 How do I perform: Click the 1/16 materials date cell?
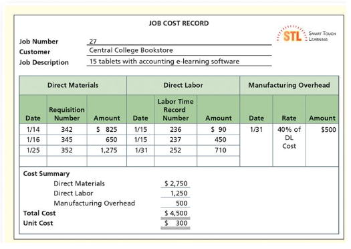click(33, 140)
